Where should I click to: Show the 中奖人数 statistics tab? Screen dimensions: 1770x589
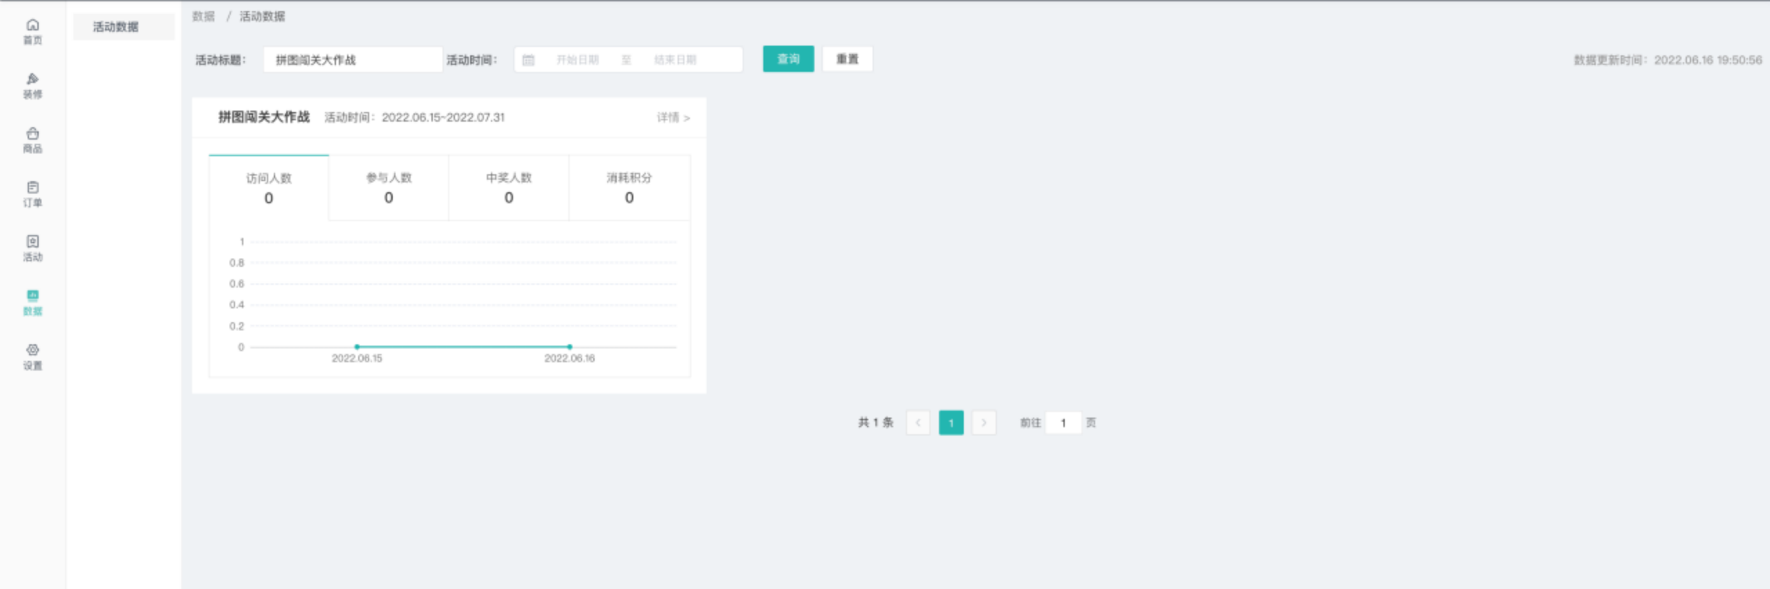[509, 188]
